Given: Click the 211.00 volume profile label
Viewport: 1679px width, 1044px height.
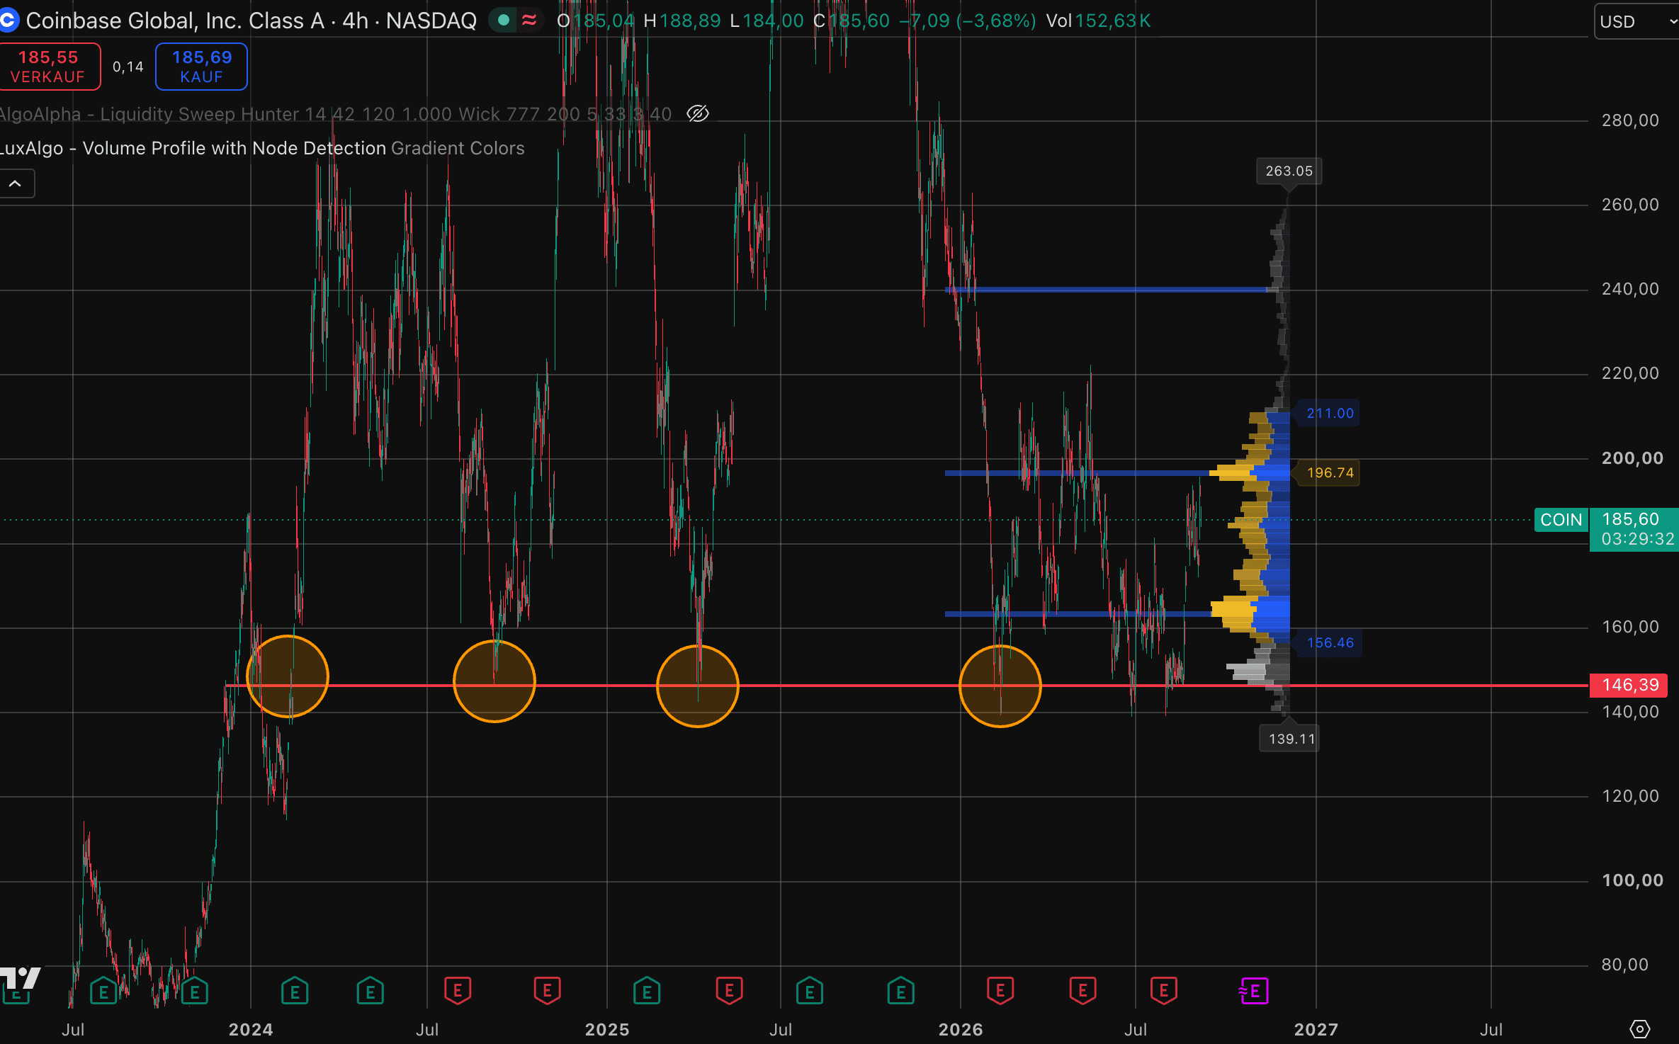Looking at the screenshot, I should tap(1330, 413).
